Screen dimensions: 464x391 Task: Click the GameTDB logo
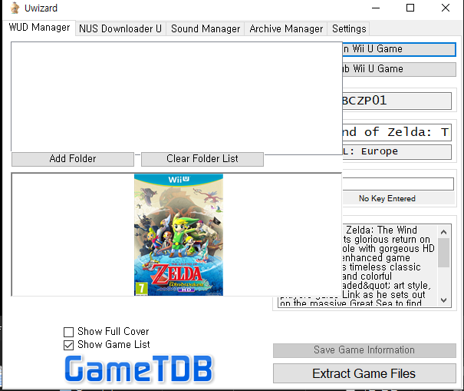point(139,369)
